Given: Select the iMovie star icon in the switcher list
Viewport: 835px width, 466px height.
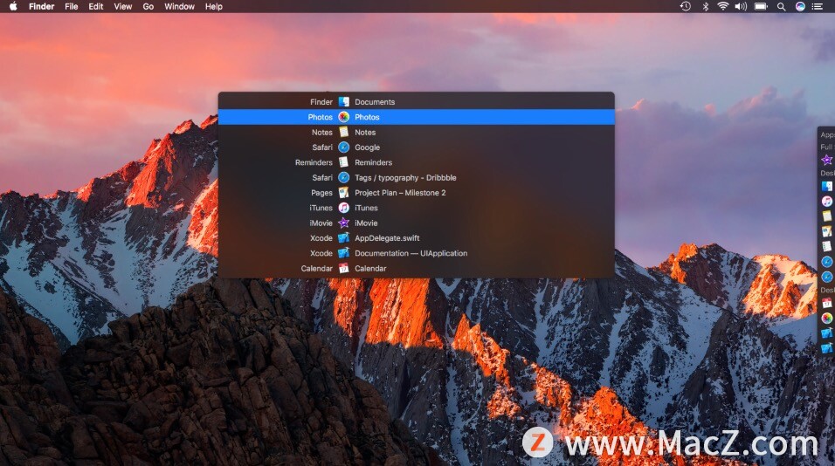Looking at the screenshot, I should pyautogui.click(x=344, y=223).
